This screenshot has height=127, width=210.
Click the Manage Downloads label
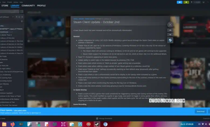[x=106, y=119]
